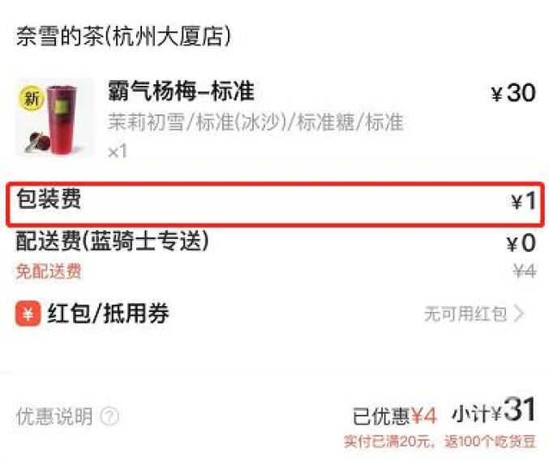Tap the 返100个吃货豆 reward notice
Viewport: 549px width, 465px height.
[x=490, y=442]
